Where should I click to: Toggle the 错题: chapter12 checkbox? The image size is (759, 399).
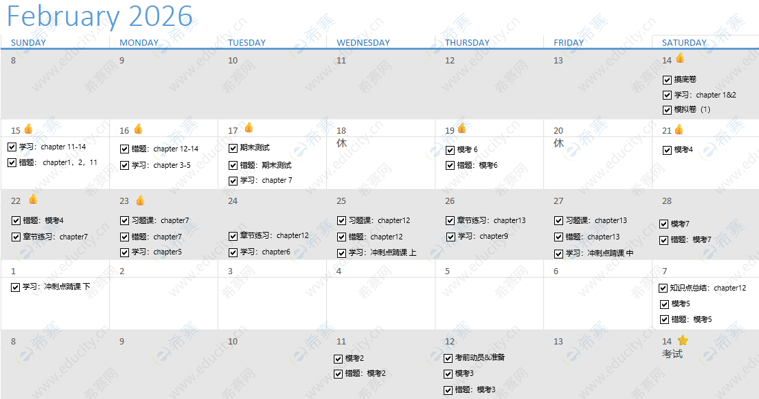[x=342, y=237]
